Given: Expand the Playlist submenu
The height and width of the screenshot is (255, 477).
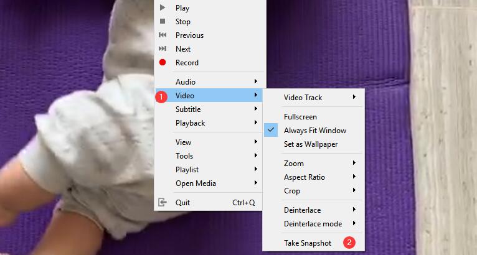Looking at the screenshot, I should pos(209,169).
